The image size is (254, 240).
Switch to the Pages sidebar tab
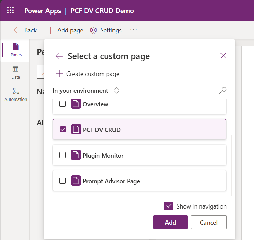16,50
